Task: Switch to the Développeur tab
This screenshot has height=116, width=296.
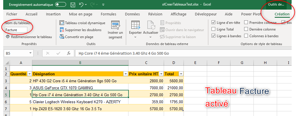Action: 206,14
